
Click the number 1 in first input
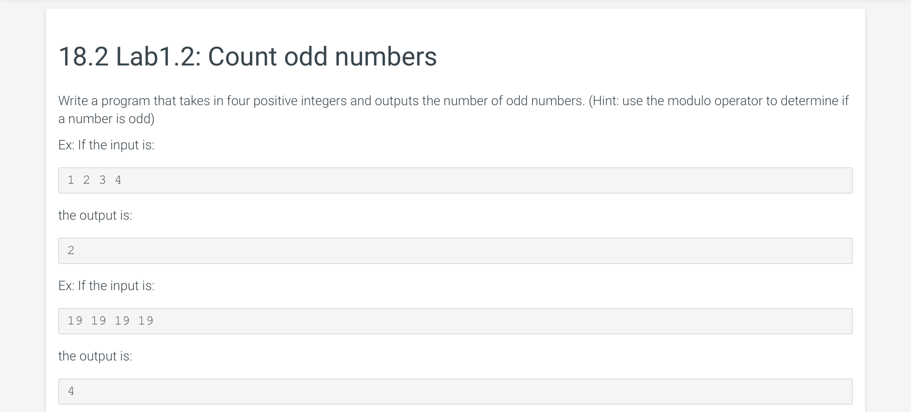tap(71, 180)
